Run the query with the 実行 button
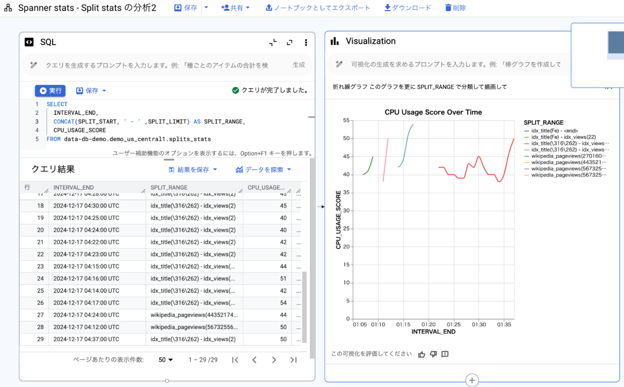 [50, 90]
